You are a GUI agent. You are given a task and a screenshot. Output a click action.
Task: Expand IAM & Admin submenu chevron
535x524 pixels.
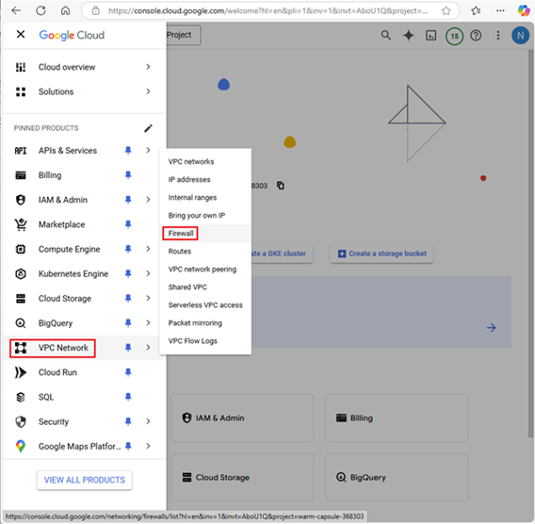pyautogui.click(x=148, y=200)
